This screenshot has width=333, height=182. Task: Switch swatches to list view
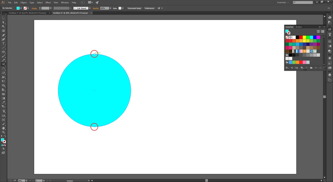(x=318, y=31)
